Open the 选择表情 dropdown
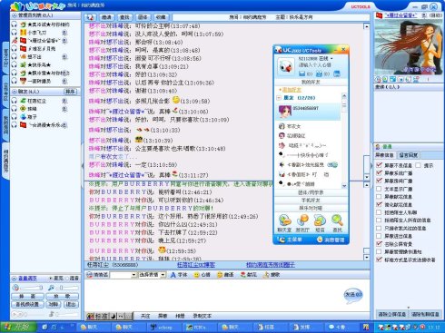This screenshot has width=445, height=333. (x=163, y=275)
